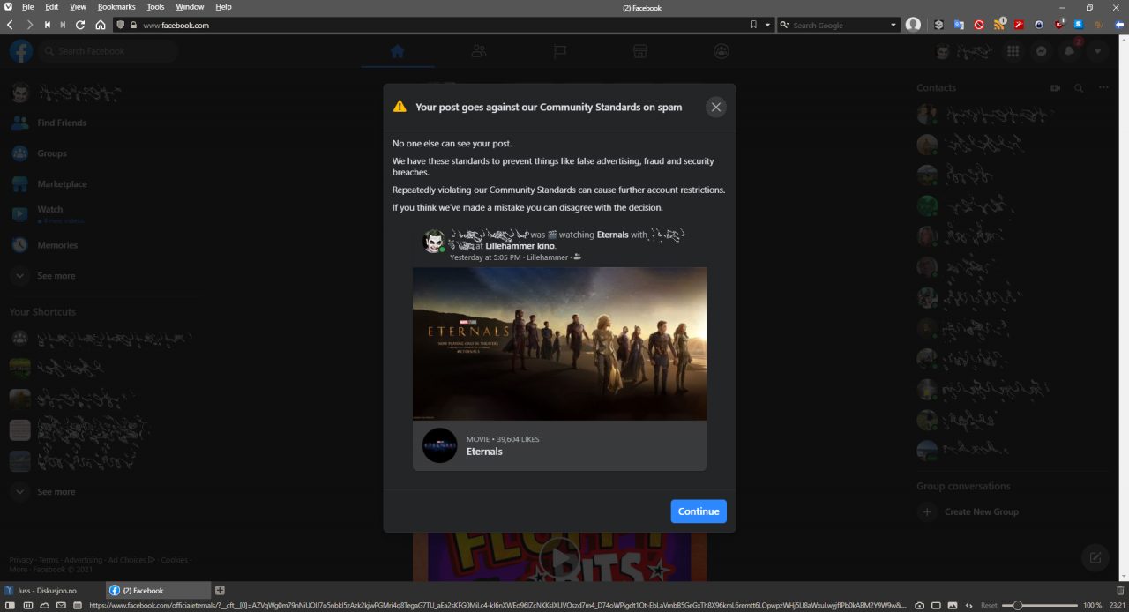Open the RSS feed icon showing 1

[999, 25]
